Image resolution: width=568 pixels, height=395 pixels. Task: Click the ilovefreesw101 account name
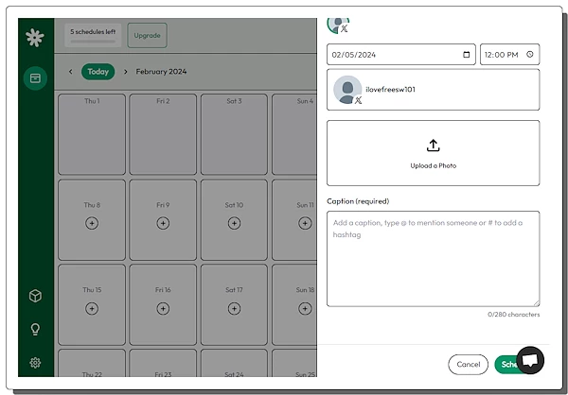390,90
